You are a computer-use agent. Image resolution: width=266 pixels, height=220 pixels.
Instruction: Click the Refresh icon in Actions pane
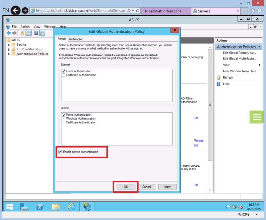tap(219, 78)
